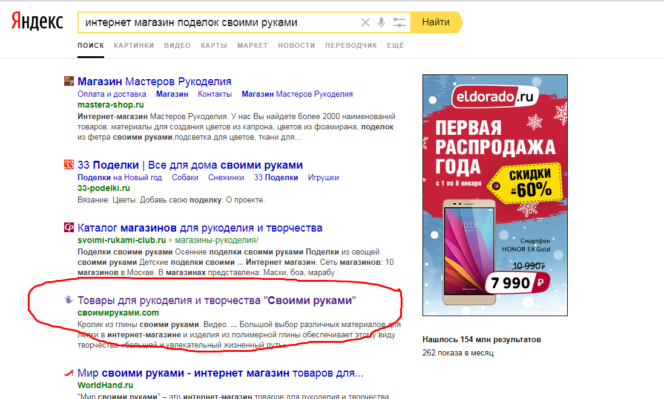Activate voice search microphone icon
Image resolution: width=664 pixels, height=399 pixels.
coord(381,22)
